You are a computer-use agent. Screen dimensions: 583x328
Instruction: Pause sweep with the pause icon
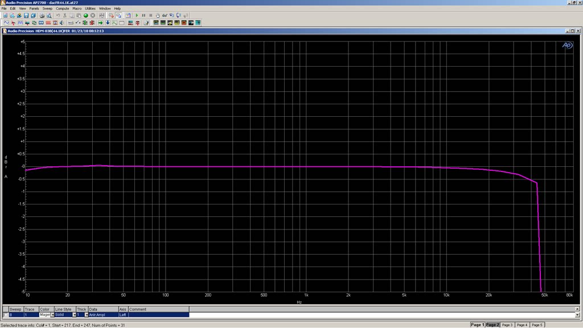(x=143, y=15)
